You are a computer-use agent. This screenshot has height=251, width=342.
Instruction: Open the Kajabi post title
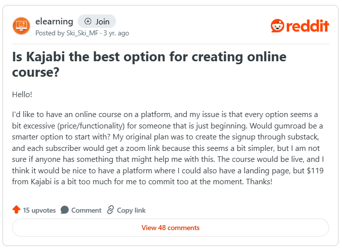tap(149, 65)
